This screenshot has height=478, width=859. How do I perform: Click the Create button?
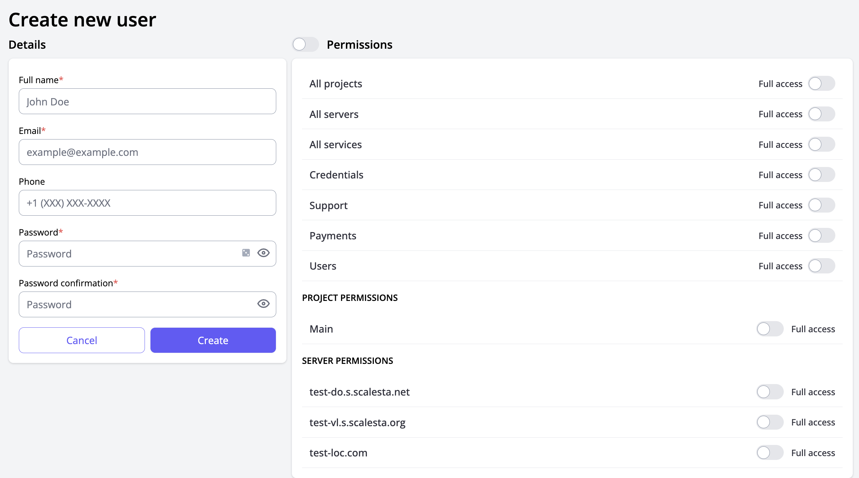click(213, 340)
